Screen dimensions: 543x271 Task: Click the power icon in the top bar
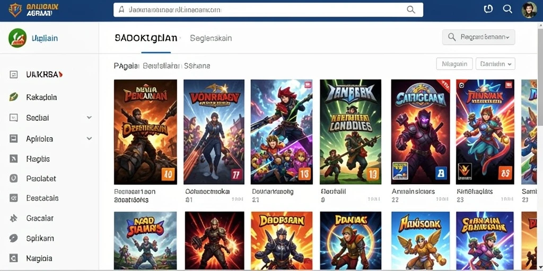click(x=488, y=10)
